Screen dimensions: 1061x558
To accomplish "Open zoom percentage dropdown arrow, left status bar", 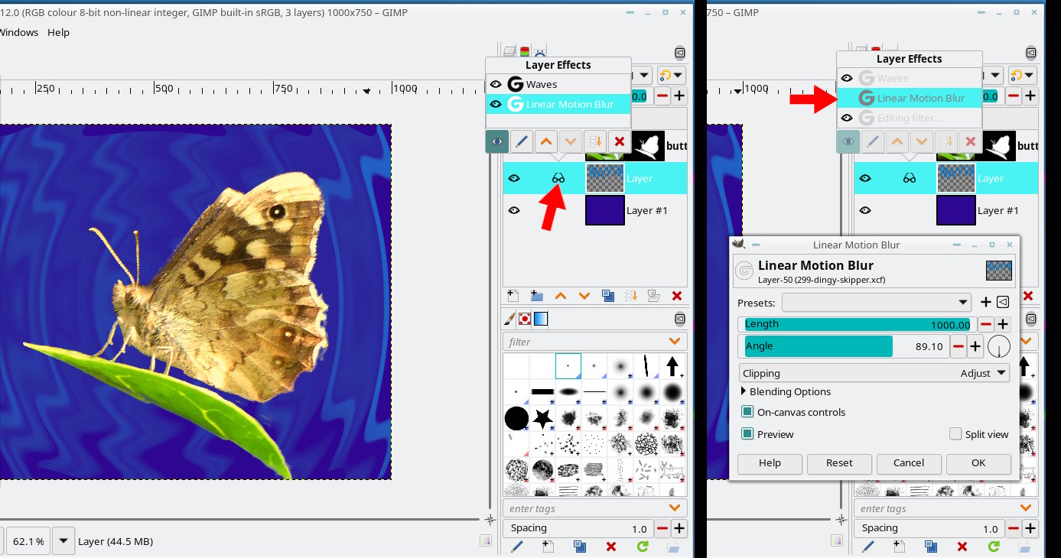I will (64, 541).
